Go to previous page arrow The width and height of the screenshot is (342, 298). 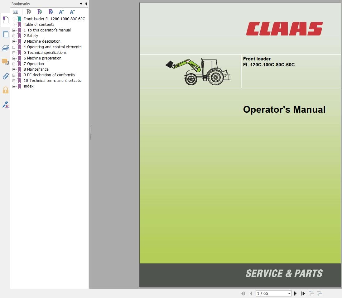(x=251, y=293)
